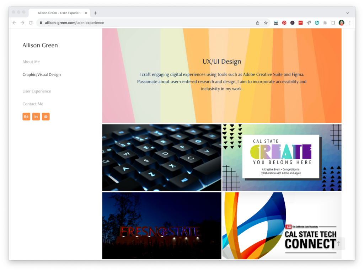Open the Cal State Tech Connect thumbnail
364x271 pixels.
tap(282, 225)
